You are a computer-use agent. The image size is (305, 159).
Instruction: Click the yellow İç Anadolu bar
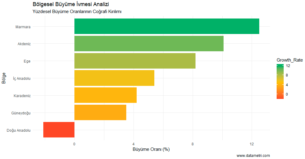pos(114,78)
